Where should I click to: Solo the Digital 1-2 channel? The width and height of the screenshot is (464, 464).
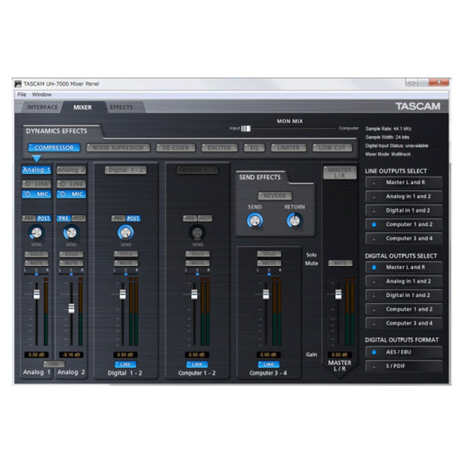pos(126,254)
